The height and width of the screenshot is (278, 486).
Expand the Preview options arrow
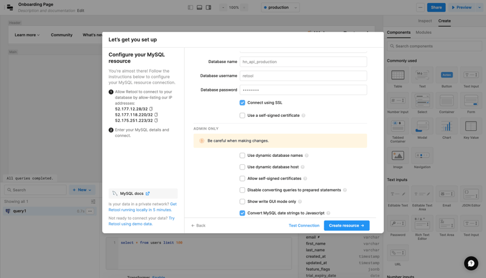coord(479,7)
